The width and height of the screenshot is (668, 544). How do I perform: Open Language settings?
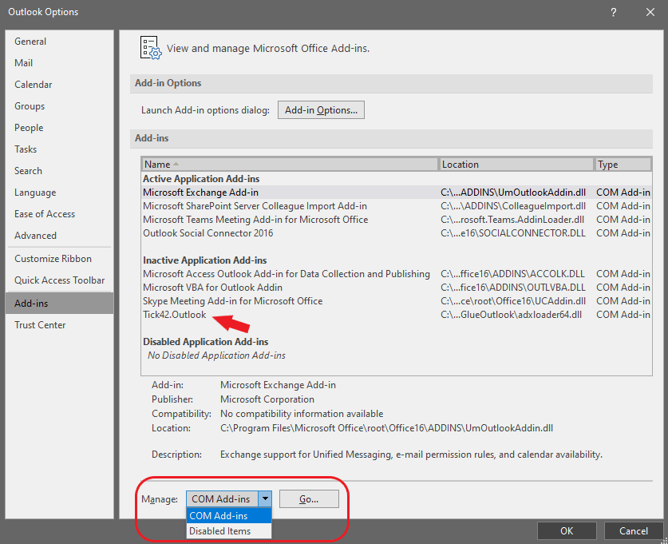pos(60,193)
